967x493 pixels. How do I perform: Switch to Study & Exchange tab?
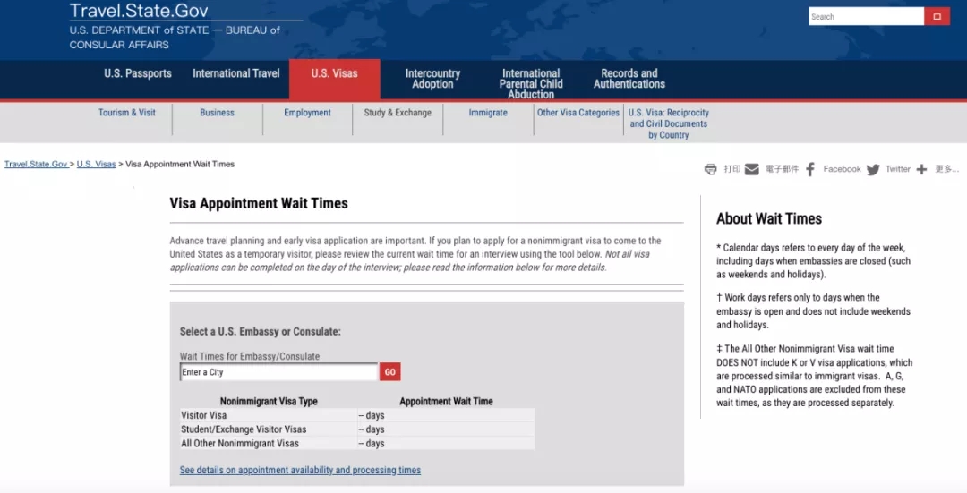click(x=398, y=113)
